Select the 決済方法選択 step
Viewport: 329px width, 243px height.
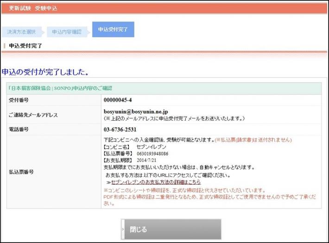pos(21,32)
